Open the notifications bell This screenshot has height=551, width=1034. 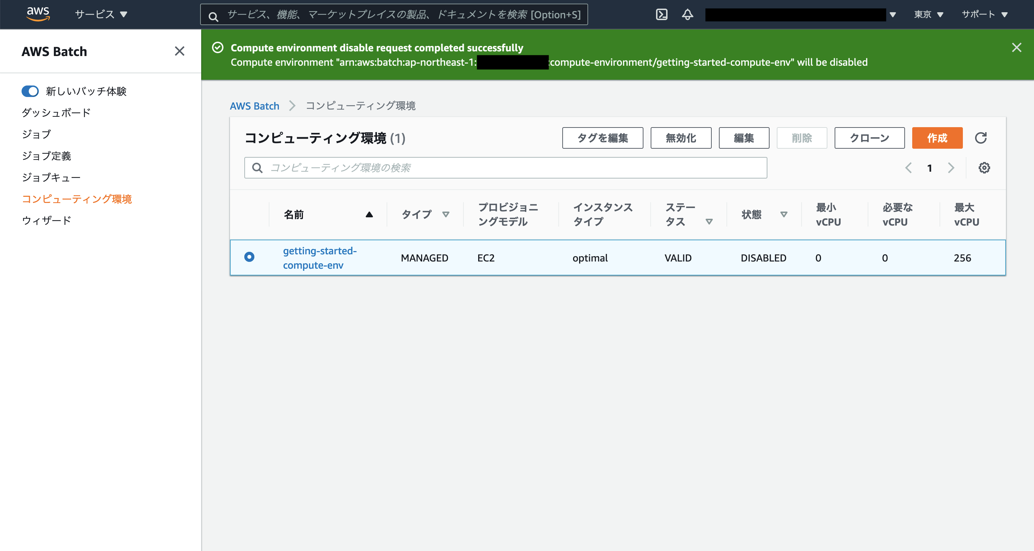[688, 14]
